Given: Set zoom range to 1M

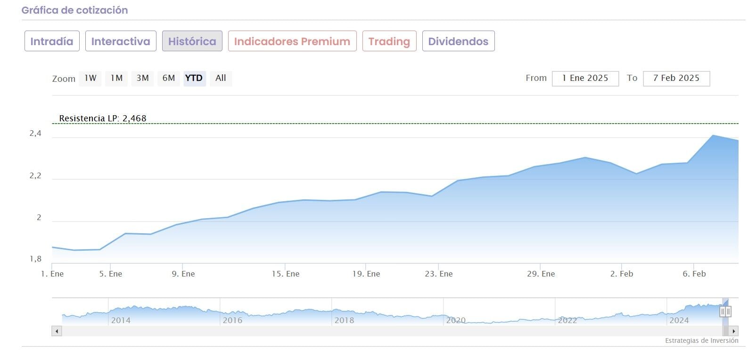Looking at the screenshot, I should click(116, 78).
